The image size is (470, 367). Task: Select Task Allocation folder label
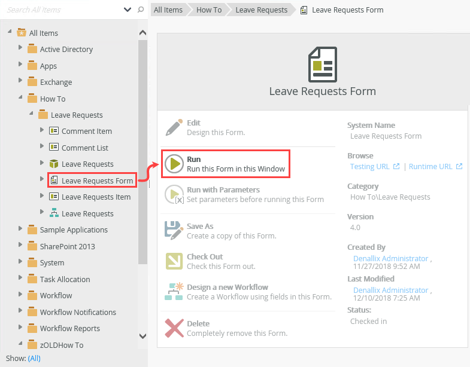65,279
